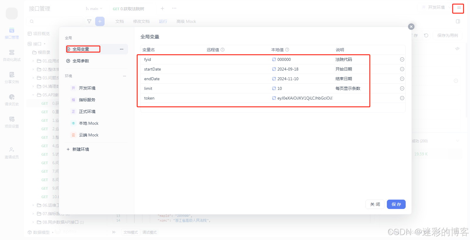The height and width of the screenshot is (240, 470).
Task: Click the code view icon on right
Action: 457,49
